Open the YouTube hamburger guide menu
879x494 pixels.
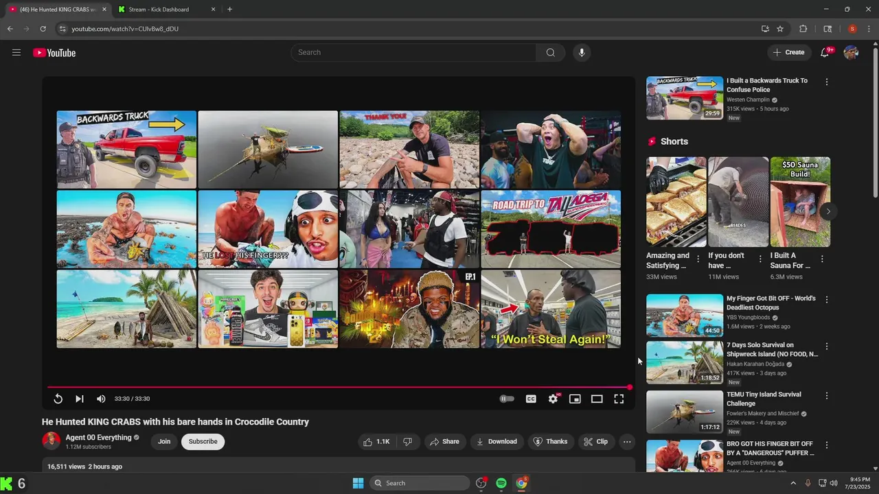pos(16,53)
